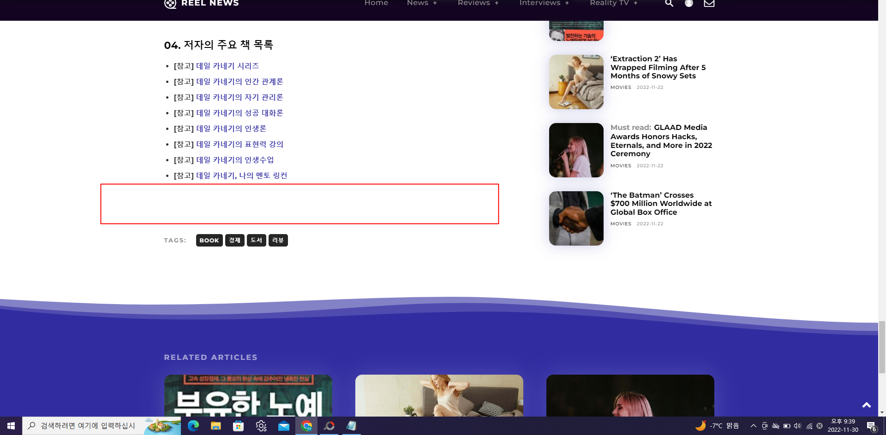Open File Explorer from the taskbar

click(x=216, y=426)
